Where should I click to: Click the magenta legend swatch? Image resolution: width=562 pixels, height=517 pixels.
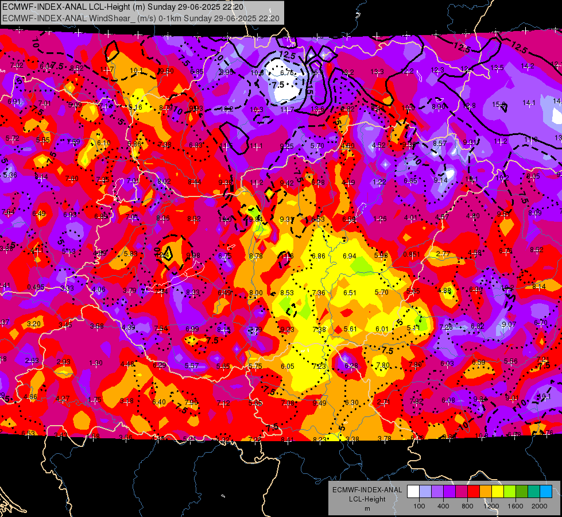point(462,492)
